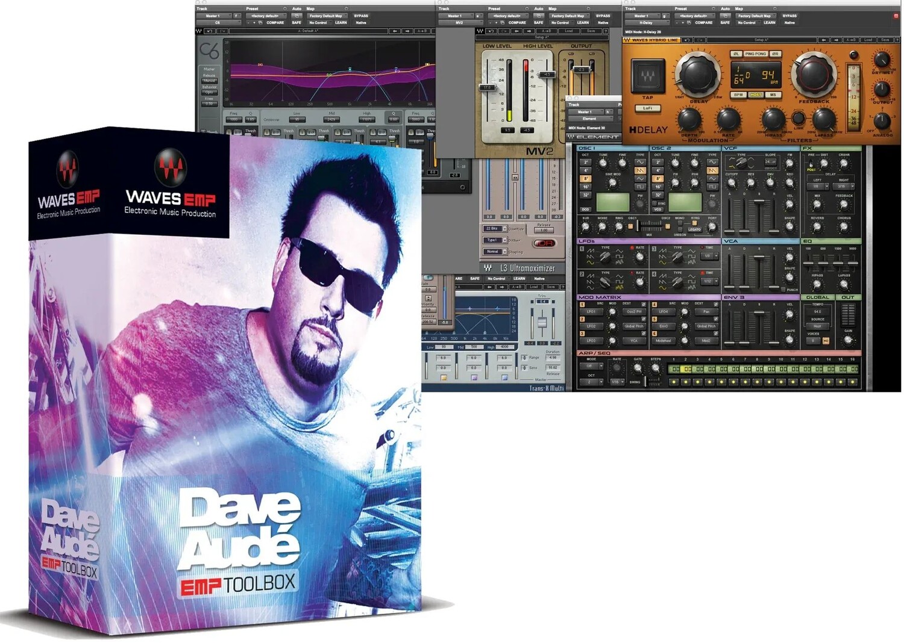Click the filter LINK button in H-Delay
Screen dimensions: 904x643
coord(798,118)
